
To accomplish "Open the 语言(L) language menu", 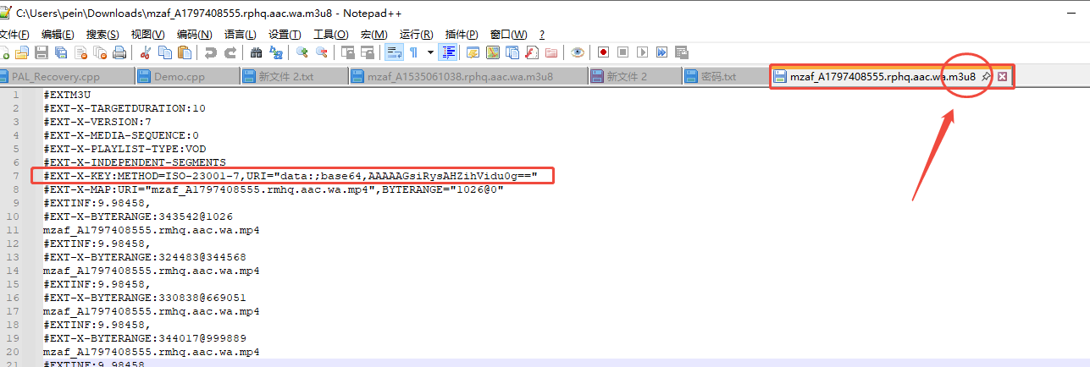I will (240, 34).
